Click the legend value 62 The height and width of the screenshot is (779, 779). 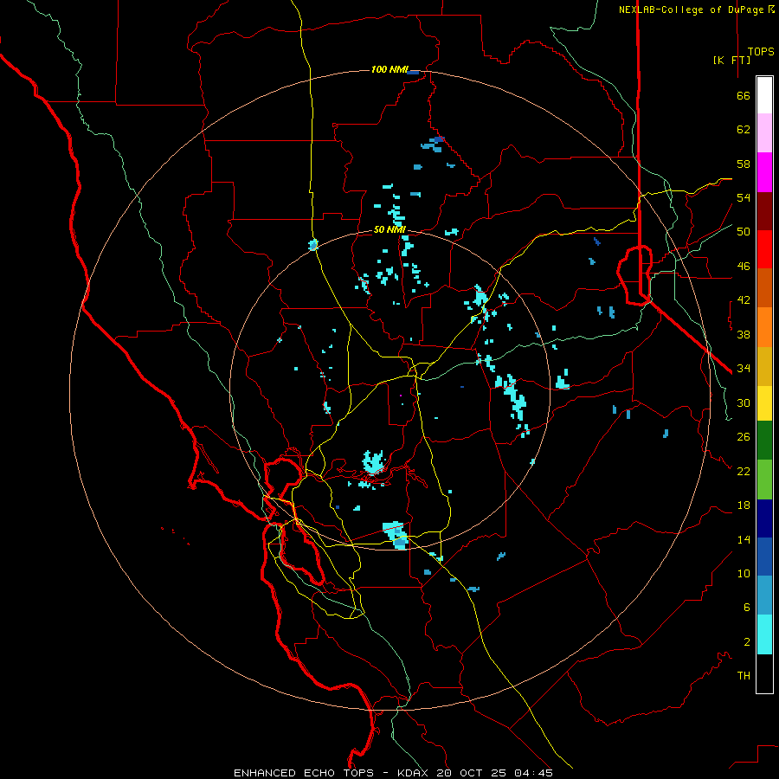pyautogui.click(x=744, y=130)
